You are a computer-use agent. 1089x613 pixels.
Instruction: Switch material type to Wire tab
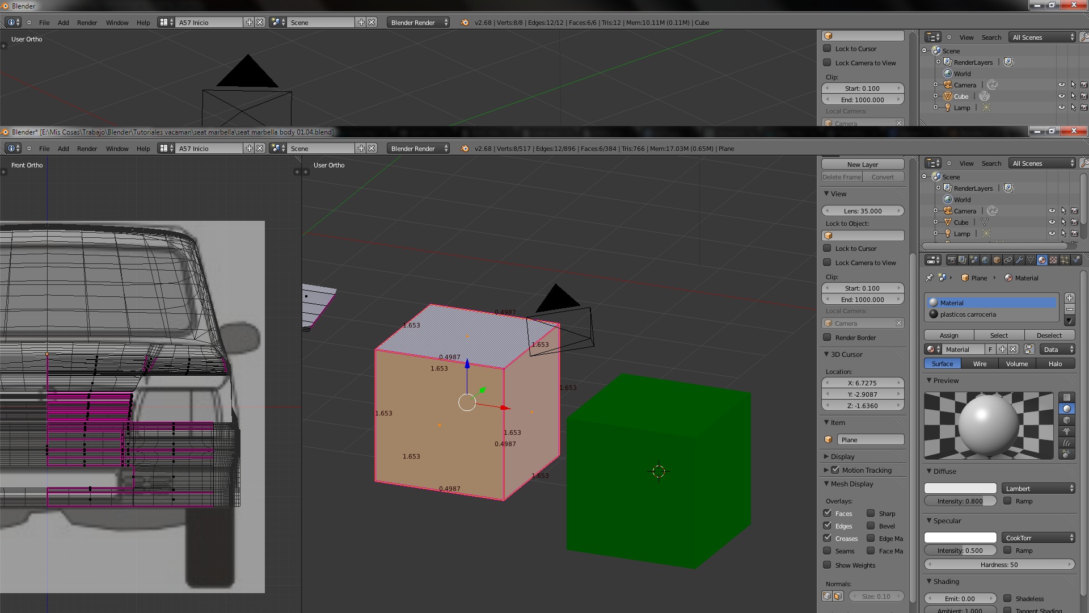980,364
